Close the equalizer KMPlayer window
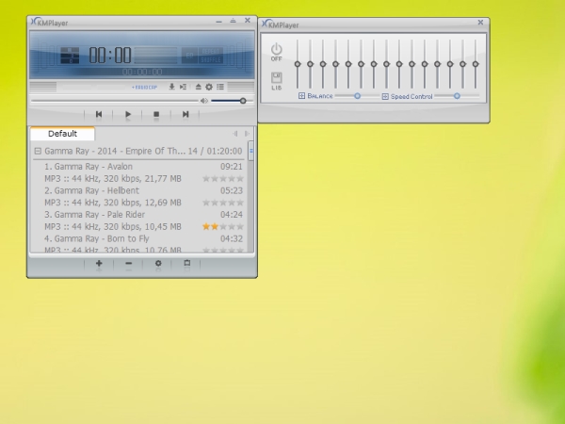This screenshot has height=424, width=565. pos(480,23)
